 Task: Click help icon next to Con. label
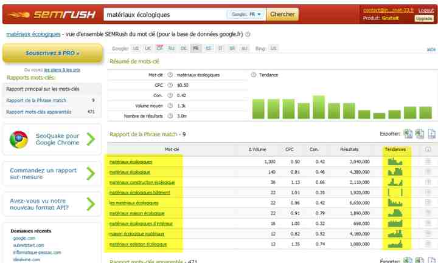(170, 95)
